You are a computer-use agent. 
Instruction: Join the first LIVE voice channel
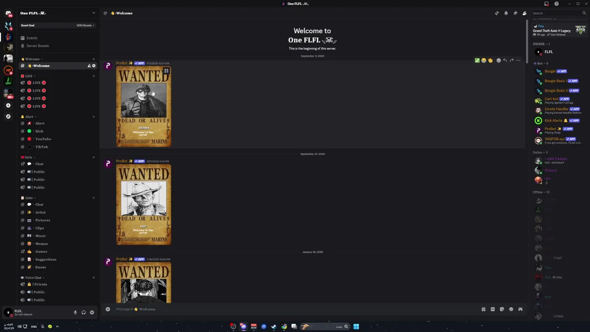click(58, 83)
